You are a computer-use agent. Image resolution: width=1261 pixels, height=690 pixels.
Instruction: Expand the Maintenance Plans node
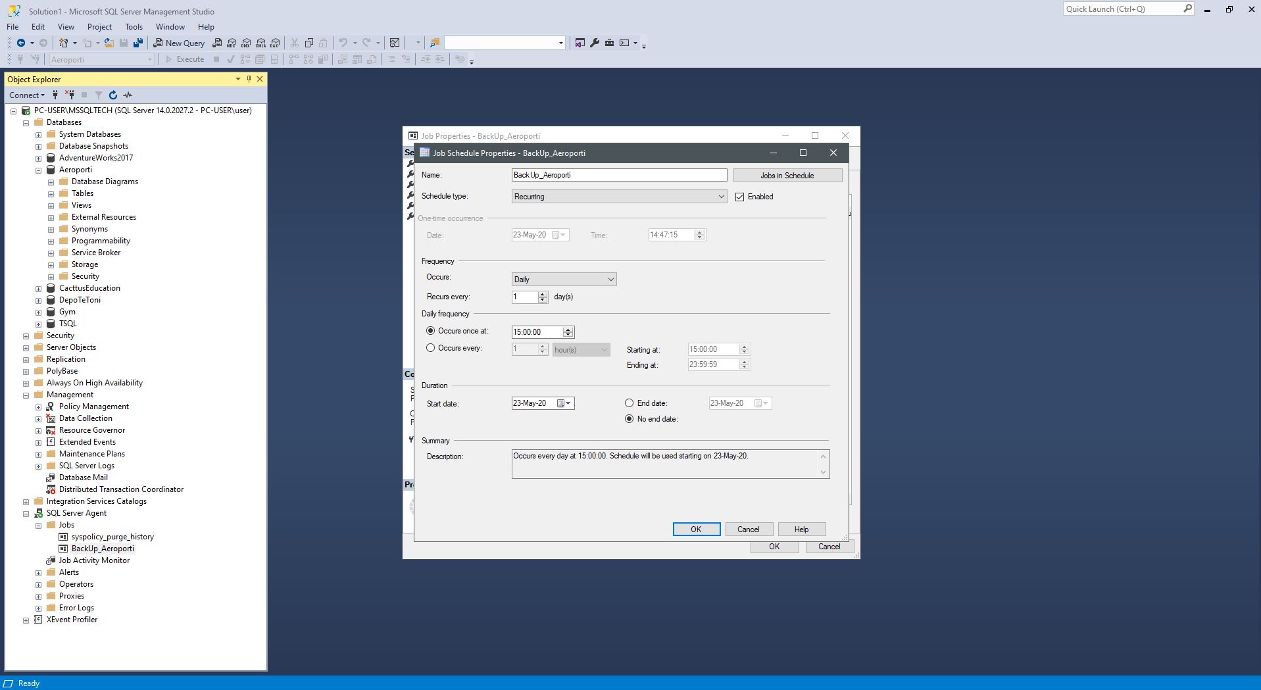(x=38, y=455)
